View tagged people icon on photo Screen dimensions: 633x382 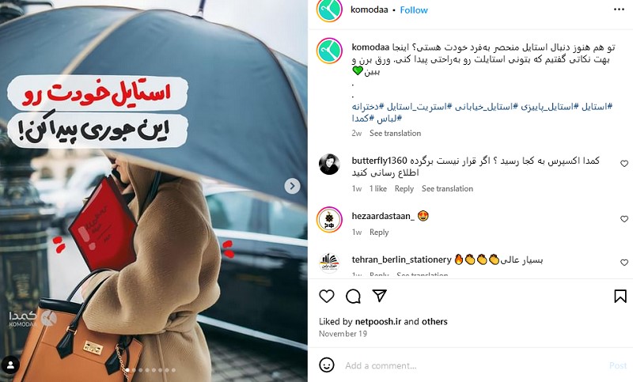tap(10, 365)
